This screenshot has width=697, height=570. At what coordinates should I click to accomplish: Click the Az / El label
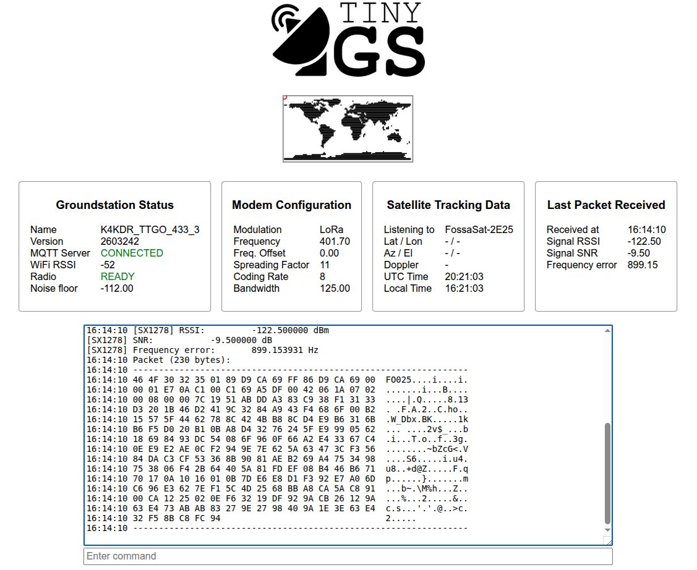(x=398, y=253)
